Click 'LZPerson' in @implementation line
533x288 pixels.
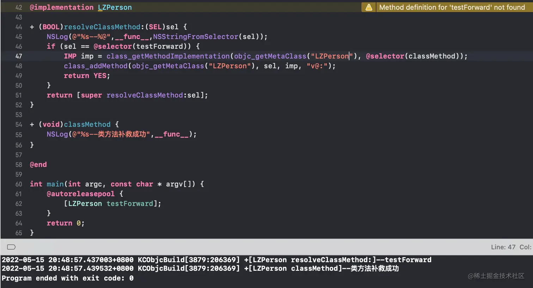point(115,7)
